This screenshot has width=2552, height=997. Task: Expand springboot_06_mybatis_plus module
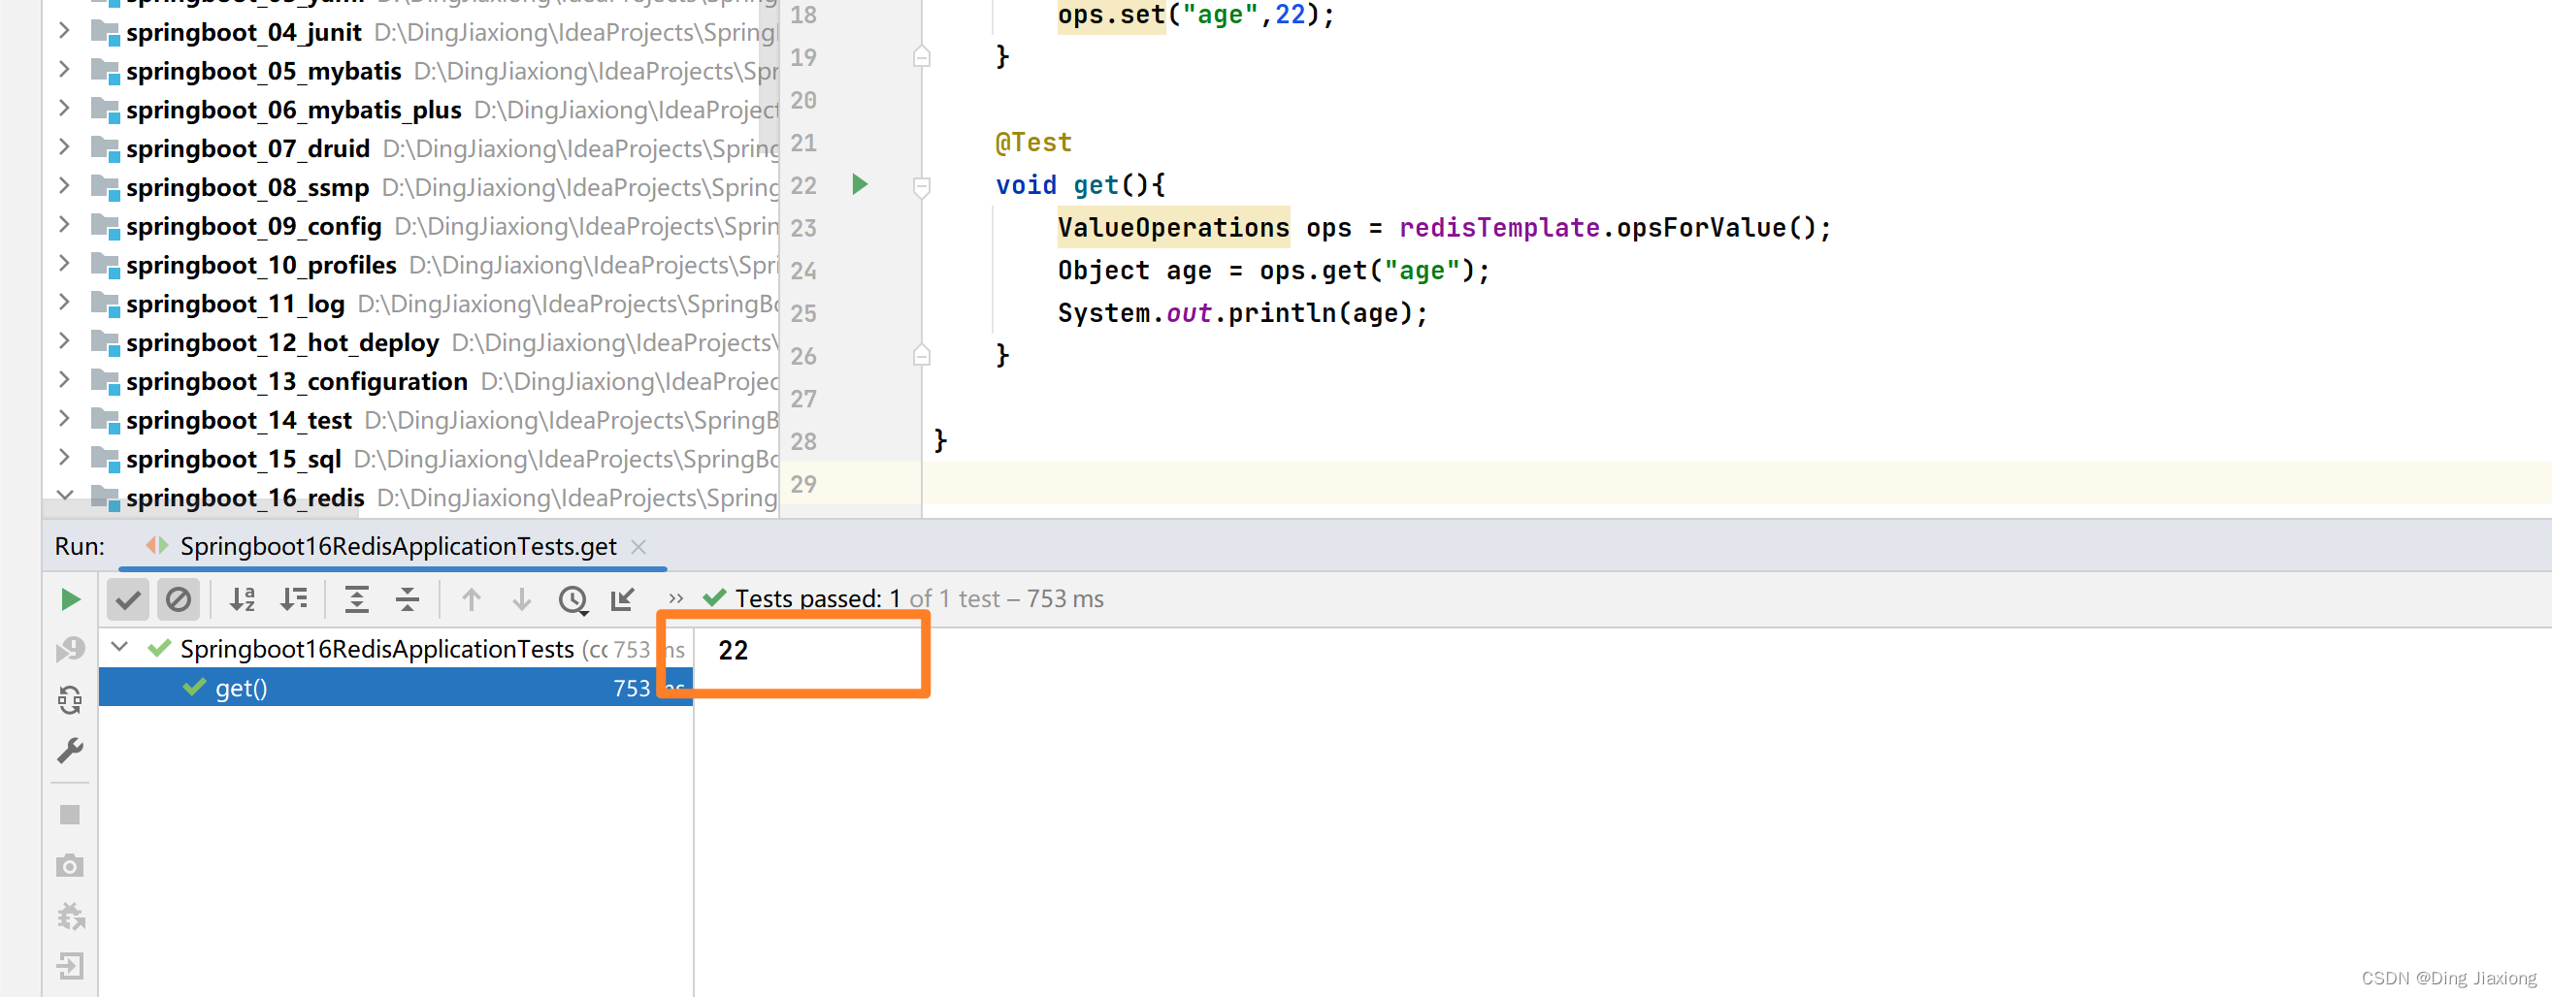coord(64,108)
